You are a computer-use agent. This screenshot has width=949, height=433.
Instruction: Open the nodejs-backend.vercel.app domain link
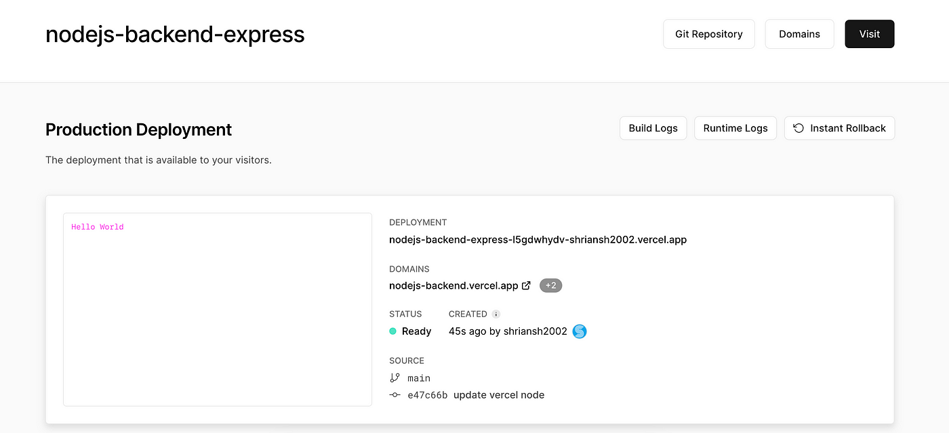coord(453,285)
